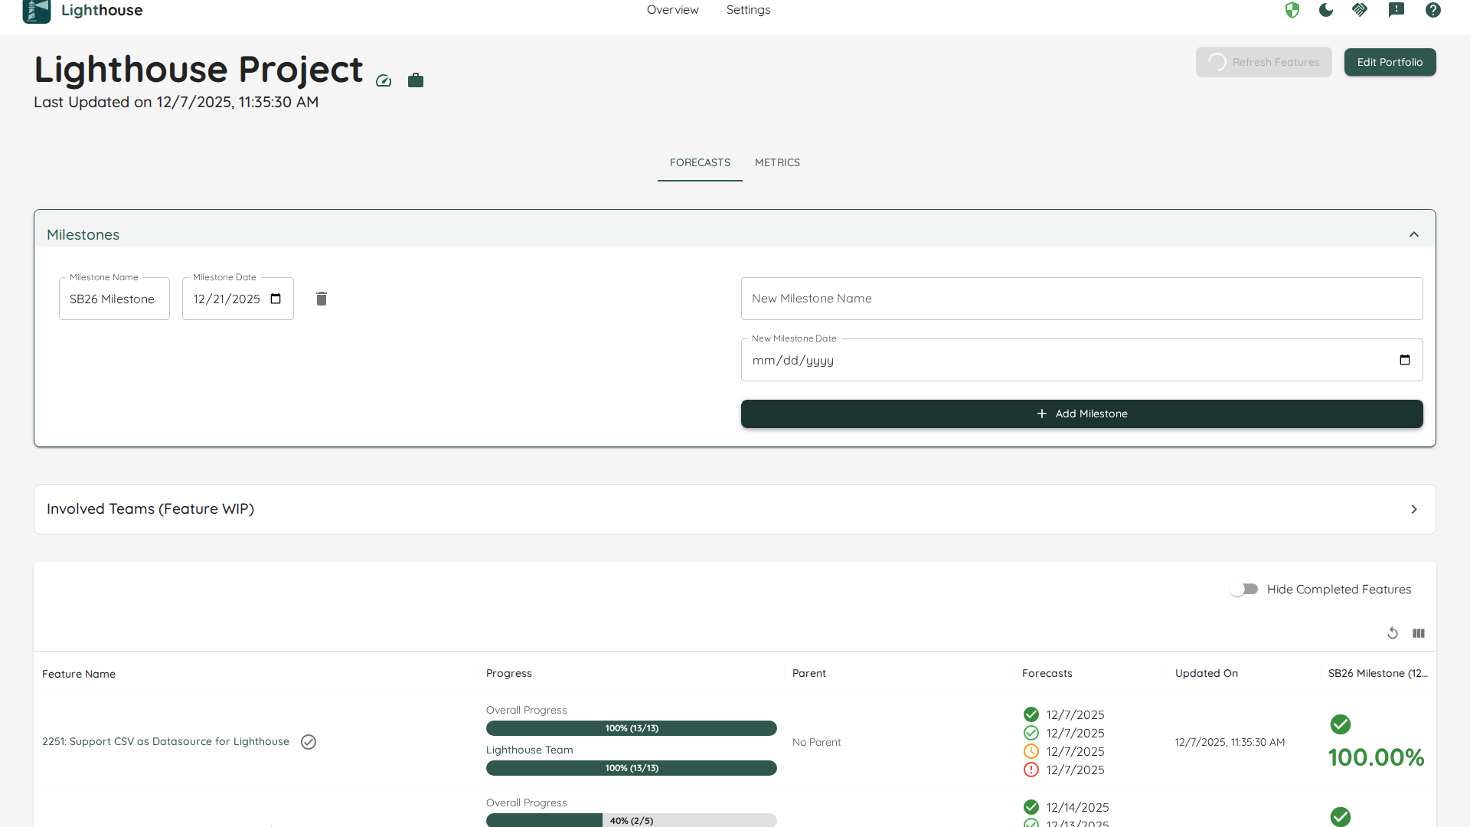Screen dimensions: 1470x827
Task: Open the Settings menu item
Action: pos(748,10)
